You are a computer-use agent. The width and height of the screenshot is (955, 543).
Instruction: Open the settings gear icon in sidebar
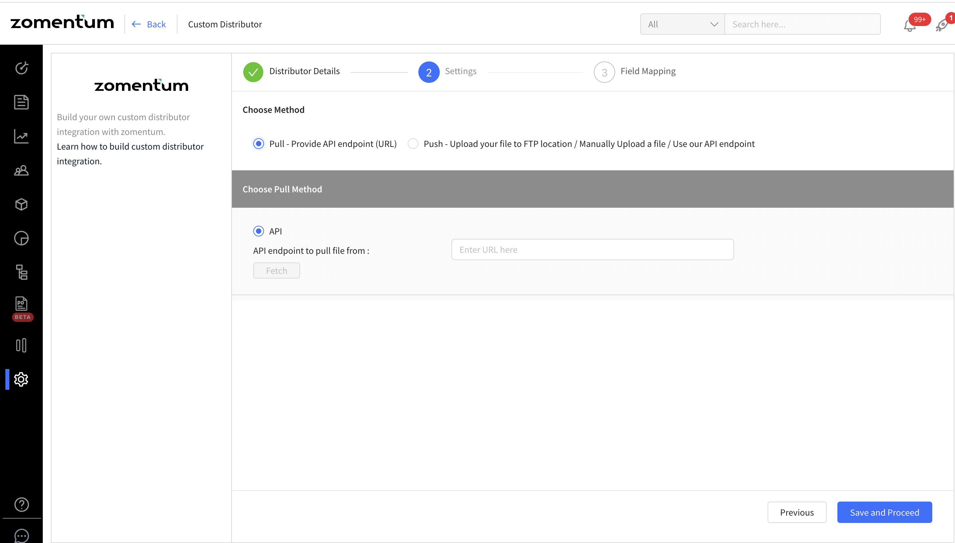21,379
